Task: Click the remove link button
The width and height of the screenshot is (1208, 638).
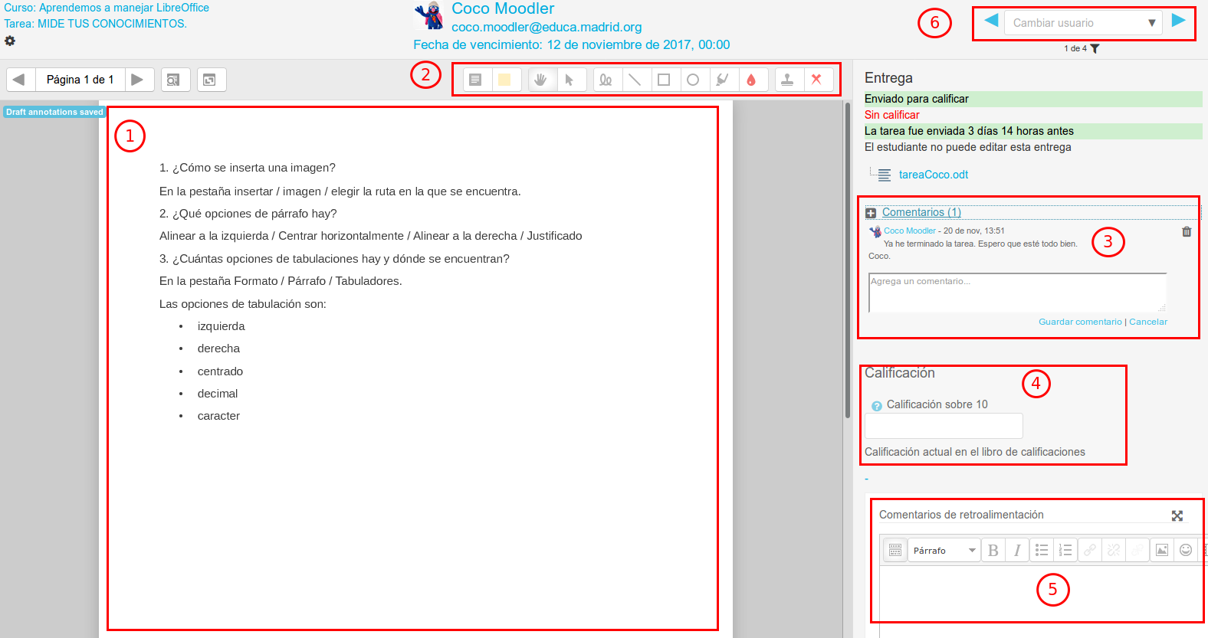Action: tap(1114, 550)
